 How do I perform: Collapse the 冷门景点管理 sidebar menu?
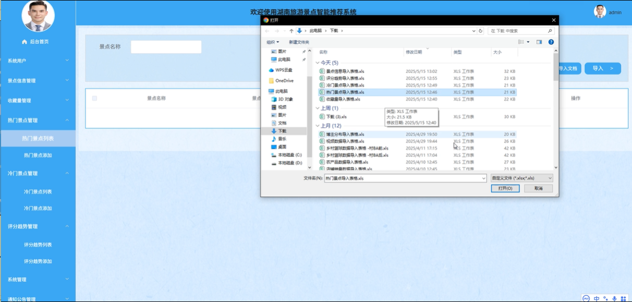[38, 173]
